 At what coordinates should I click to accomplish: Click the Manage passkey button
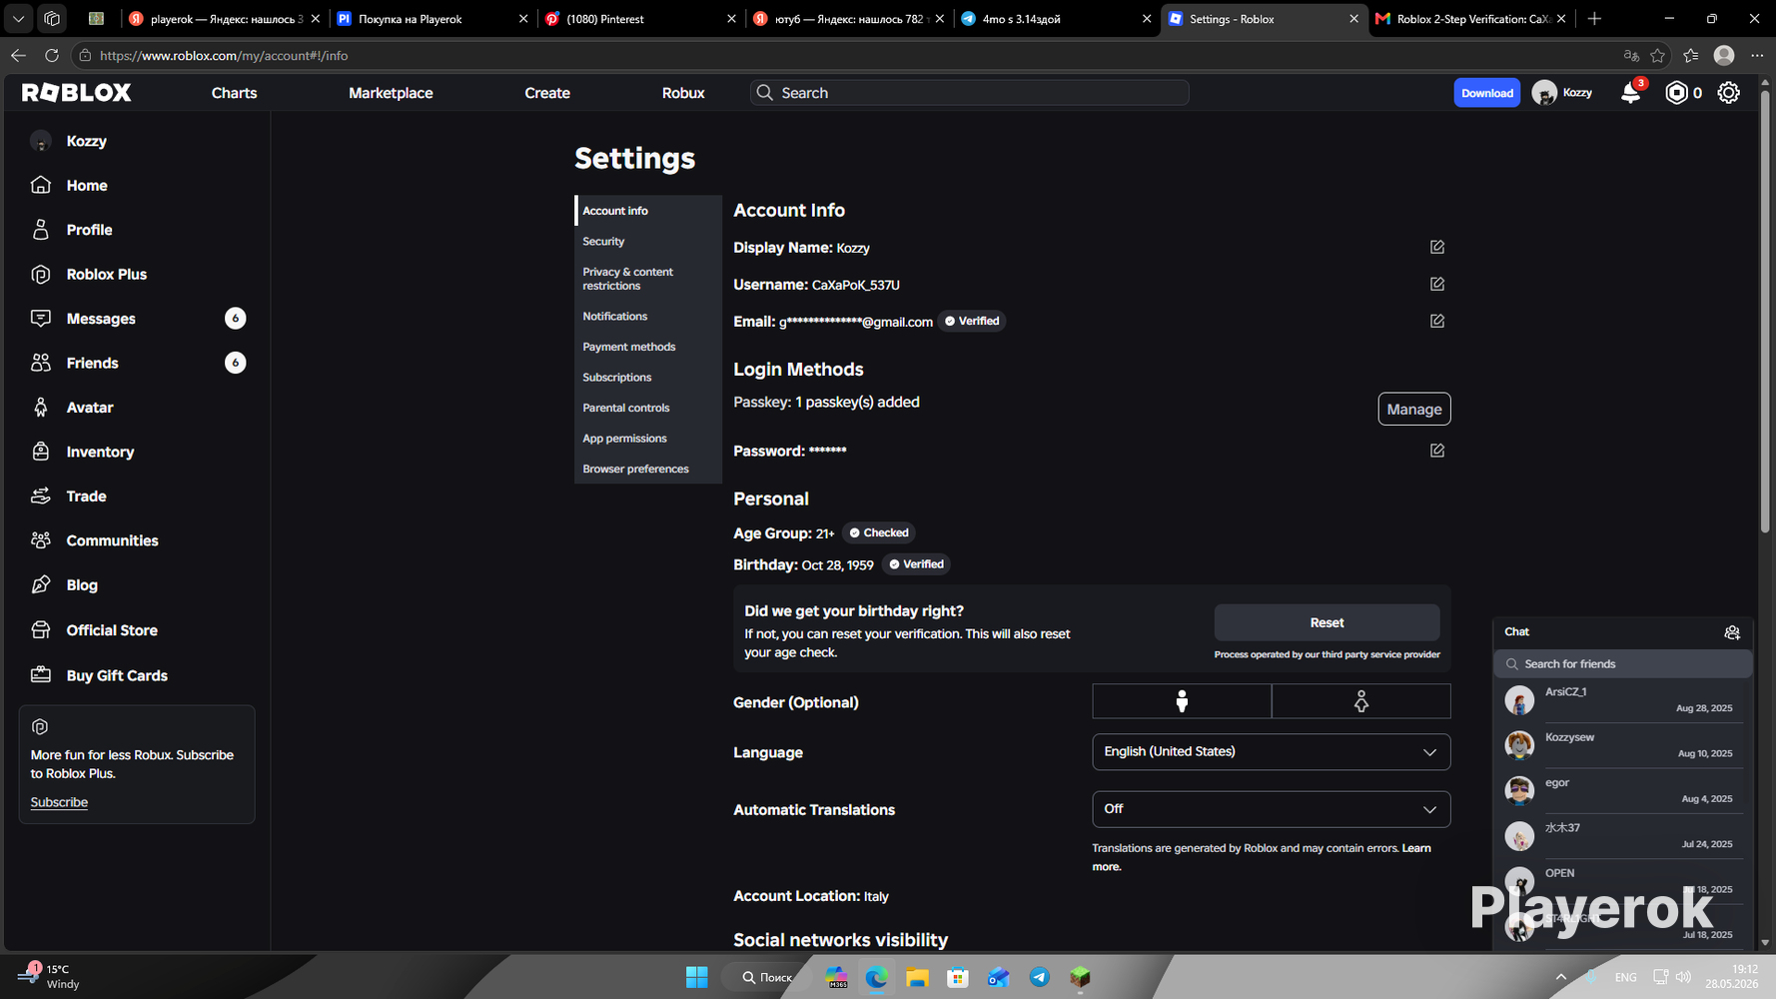coord(1414,409)
